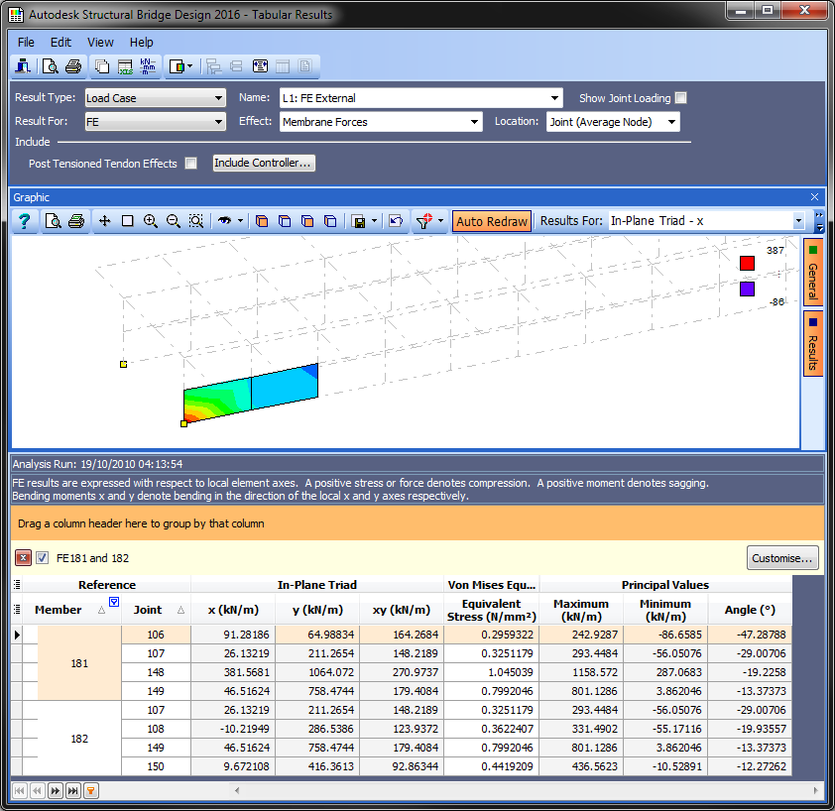This screenshot has height=811, width=835.
Task: Click the Zoom Out magnifier tool
Action: tap(172, 221)
